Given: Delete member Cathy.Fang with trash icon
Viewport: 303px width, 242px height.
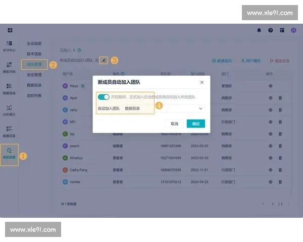Looking at the screenshot, I should (x=280, y=170).
